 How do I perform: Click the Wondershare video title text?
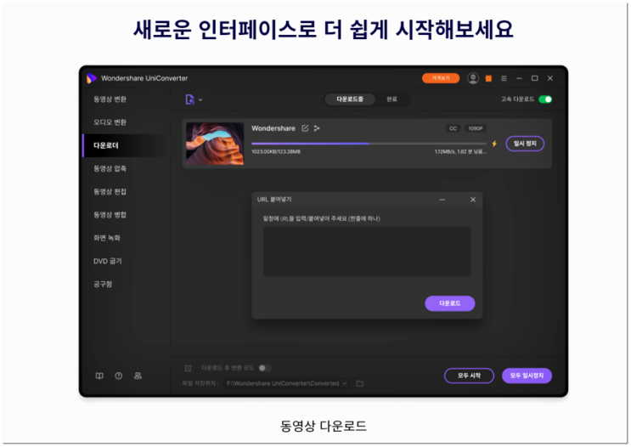tap(273, 128)
